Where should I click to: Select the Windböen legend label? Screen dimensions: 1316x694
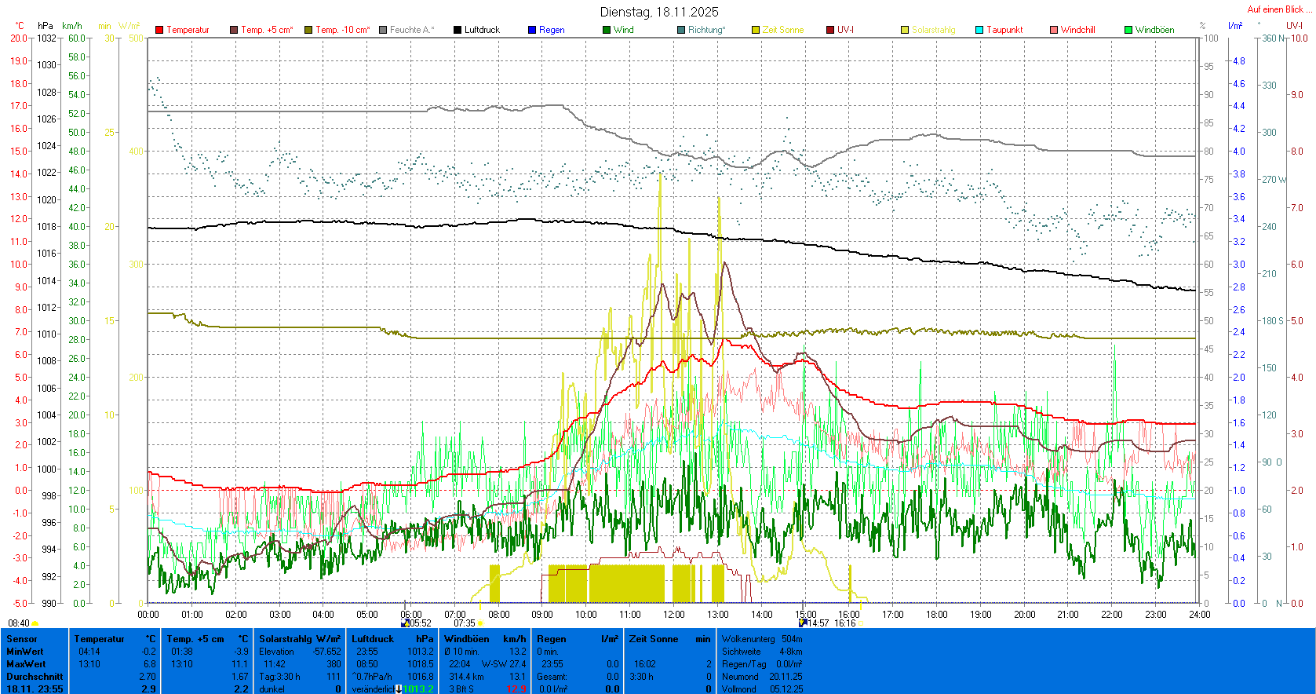click(x=1154, y=30)
